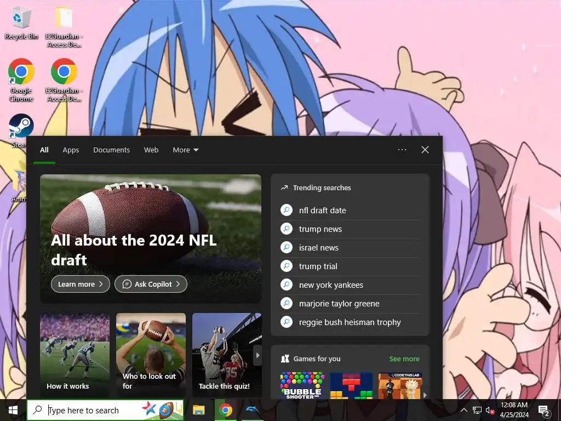Open the Bubble Shooter game
Viewport: 561px width, 421px height.
tap(302, 385)
